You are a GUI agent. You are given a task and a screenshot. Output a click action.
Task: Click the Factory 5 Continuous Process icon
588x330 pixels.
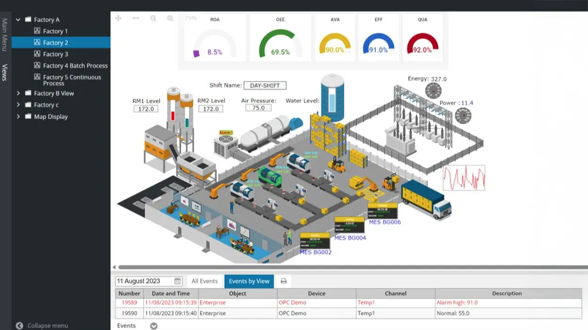[37, 77]
